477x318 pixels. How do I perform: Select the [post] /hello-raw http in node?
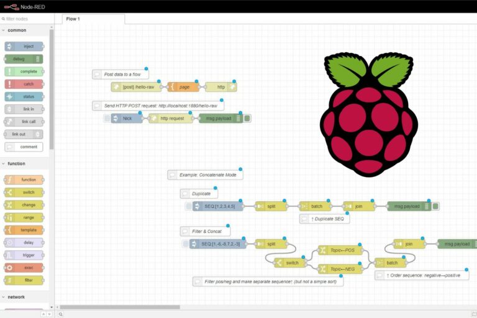[136, 87]
